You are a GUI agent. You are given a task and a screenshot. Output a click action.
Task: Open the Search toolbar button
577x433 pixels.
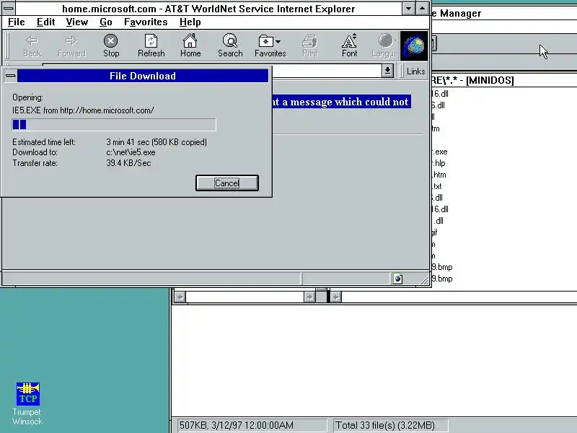pyautogui.click(x=230, y=46)
